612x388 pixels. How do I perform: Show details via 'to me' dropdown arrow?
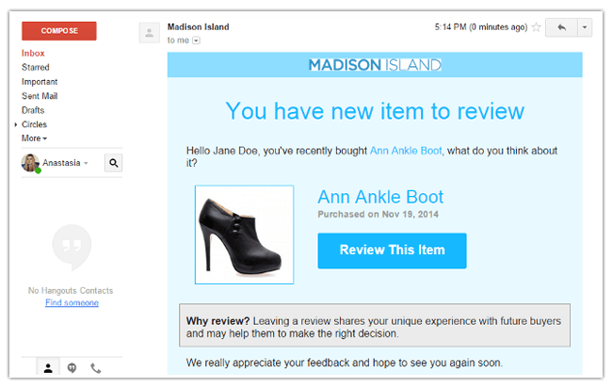[197, 40]
